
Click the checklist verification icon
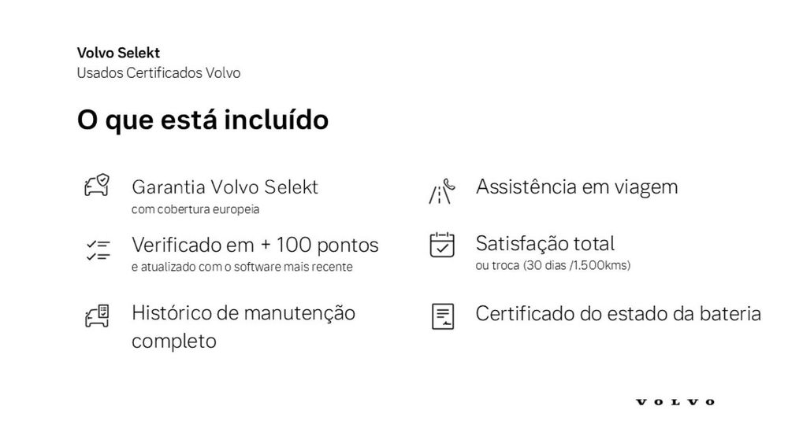(98, 250)
